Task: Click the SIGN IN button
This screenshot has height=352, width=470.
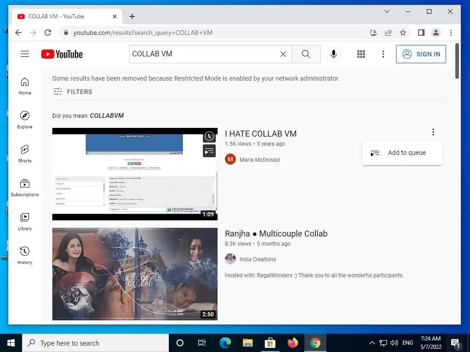Action: 421,54
